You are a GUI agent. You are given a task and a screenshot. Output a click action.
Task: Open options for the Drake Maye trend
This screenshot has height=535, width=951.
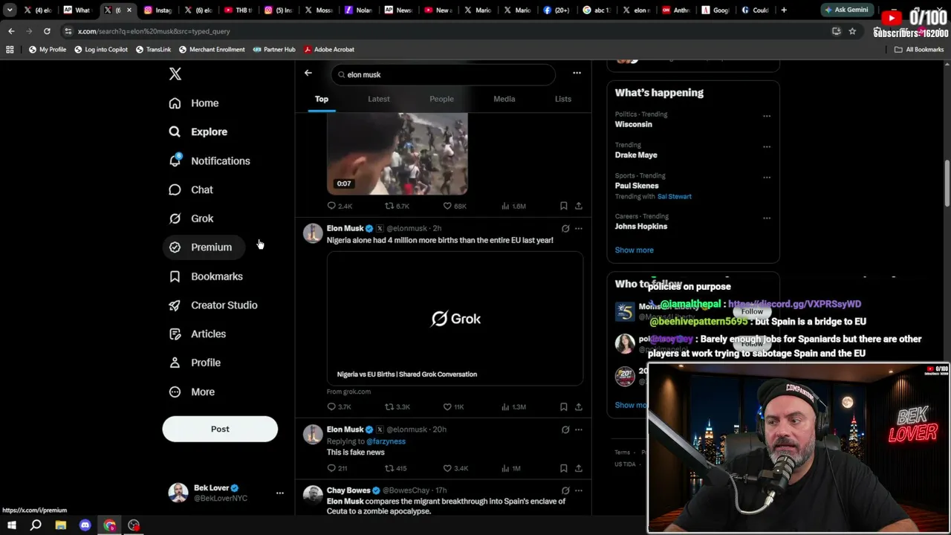pyautogui.click(x=767, y=146)
